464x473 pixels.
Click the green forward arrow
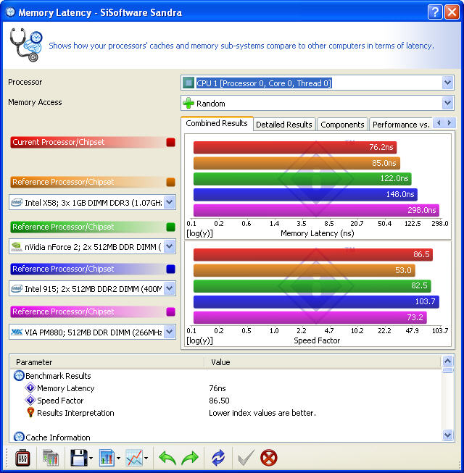point(190,458)
